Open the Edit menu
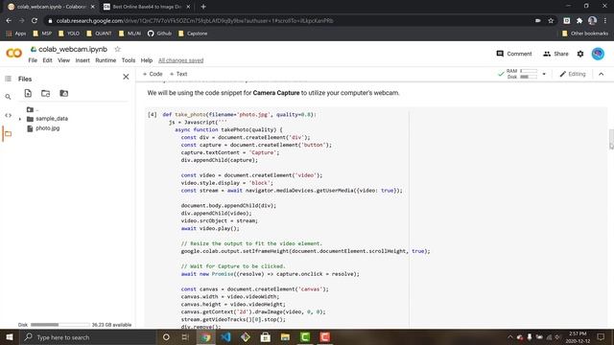 (x=47, y=60)
